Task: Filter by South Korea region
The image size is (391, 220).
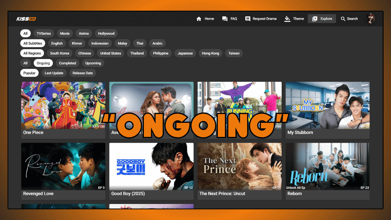Action: click(x=60, y=53)
